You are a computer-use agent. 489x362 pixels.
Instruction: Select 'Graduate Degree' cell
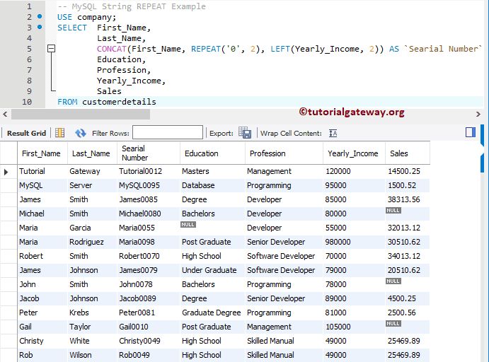211,313
